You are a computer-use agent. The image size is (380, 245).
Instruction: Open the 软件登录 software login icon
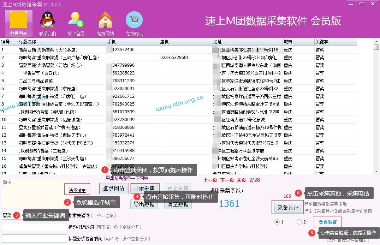[x=76, y=24]
